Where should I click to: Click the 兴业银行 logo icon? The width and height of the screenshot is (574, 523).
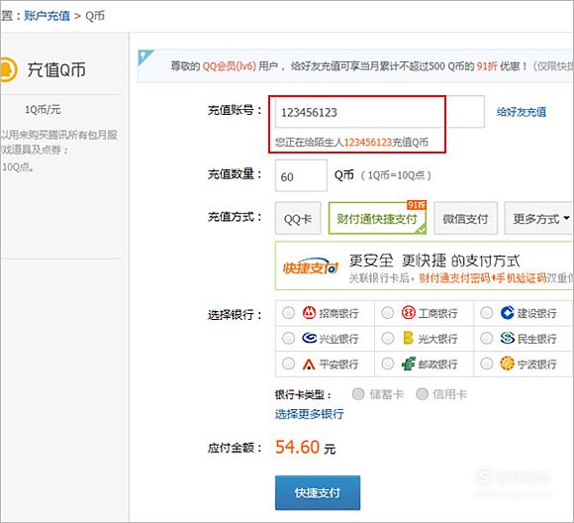(309, 338)
